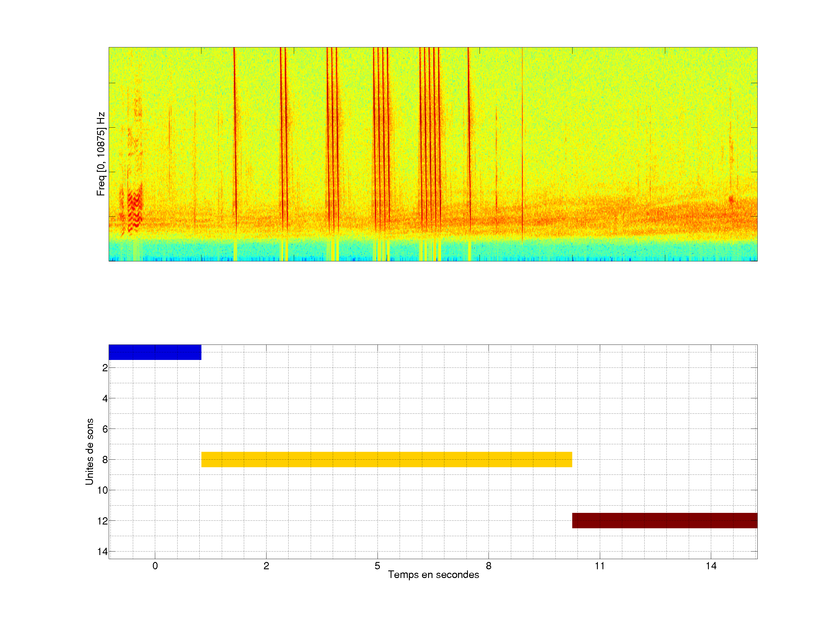Click the yellow bar at unit 8
The image size is (837, 628).
(x=386, y=459)
